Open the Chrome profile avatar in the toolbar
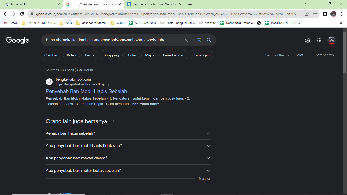The height and width of the screenshot is (195, 347). 333,14
